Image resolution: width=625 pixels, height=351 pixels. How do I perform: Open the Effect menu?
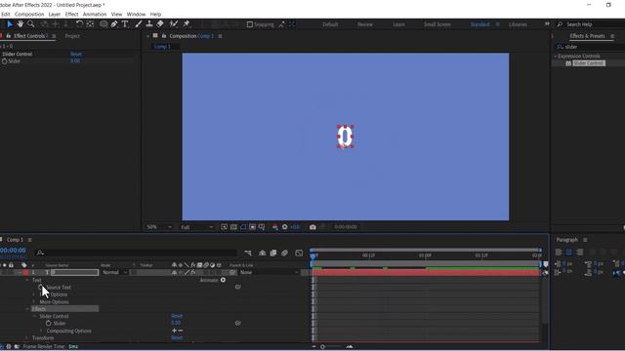click(71, 14)
